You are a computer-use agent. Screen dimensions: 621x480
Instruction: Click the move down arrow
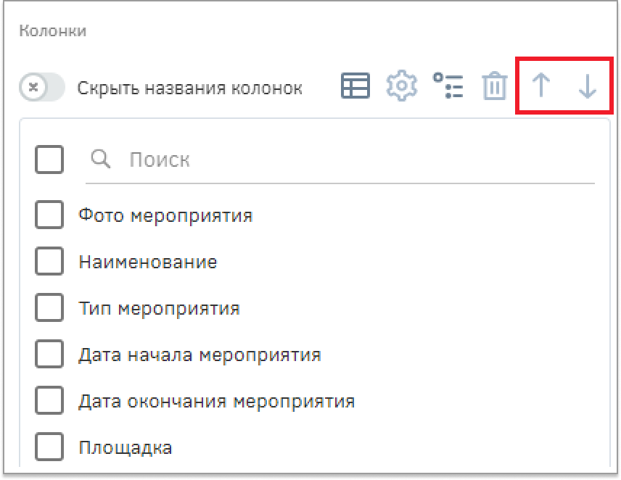pyautogui.click(x=588, y=86)
